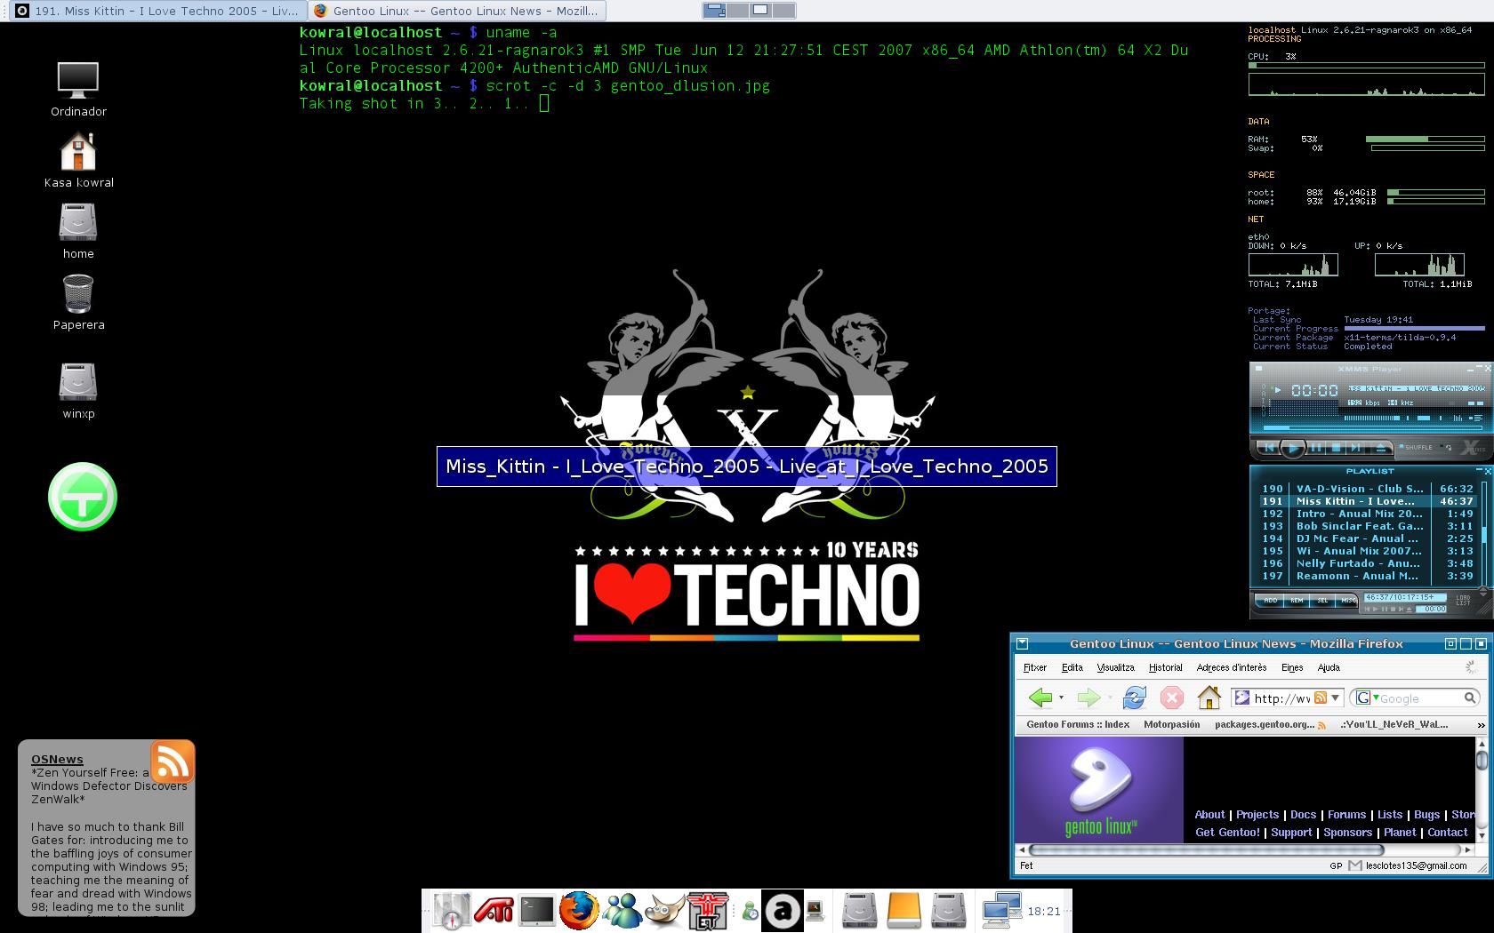Toggle Shuffle in XMMS player
The height and width of the screenshot is (933, 1494).
click(x=1416, y=447)
